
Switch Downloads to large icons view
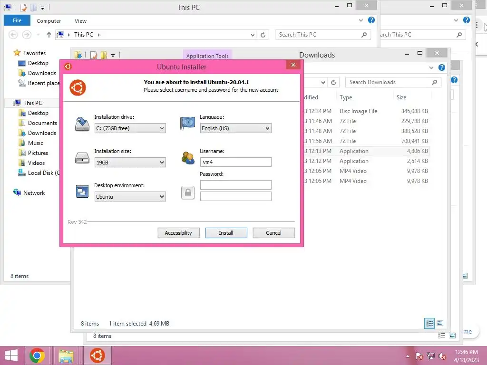[x=440, y=323]
